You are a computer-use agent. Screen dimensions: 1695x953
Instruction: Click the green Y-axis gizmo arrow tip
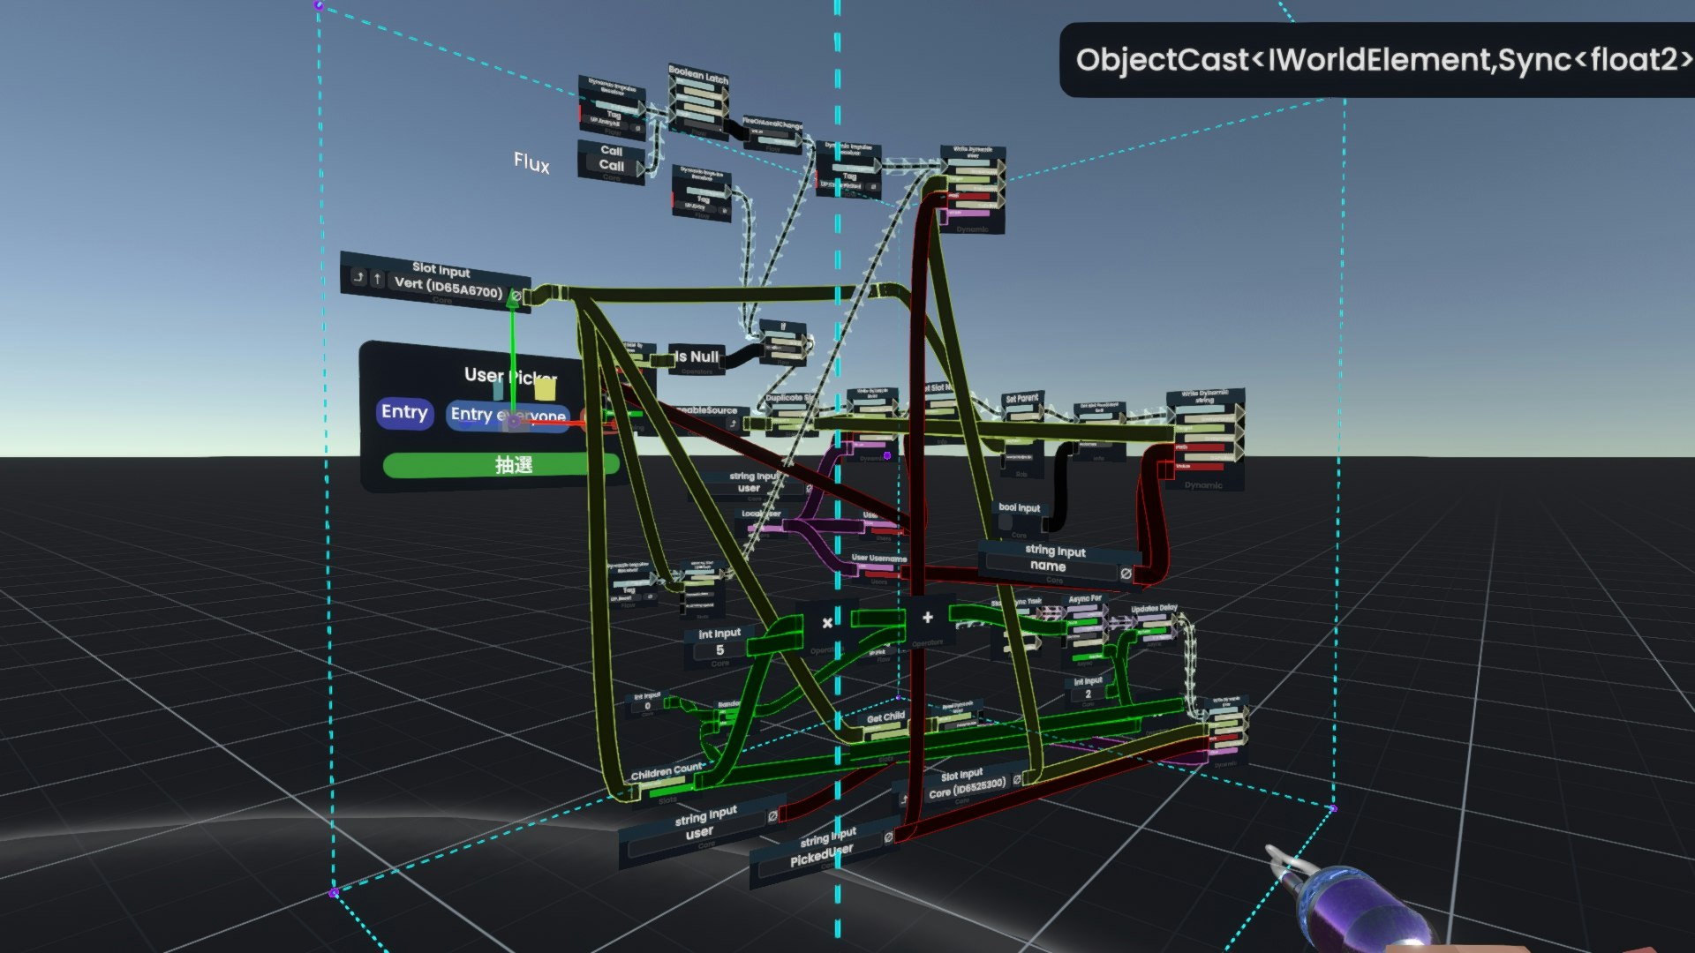512,303
